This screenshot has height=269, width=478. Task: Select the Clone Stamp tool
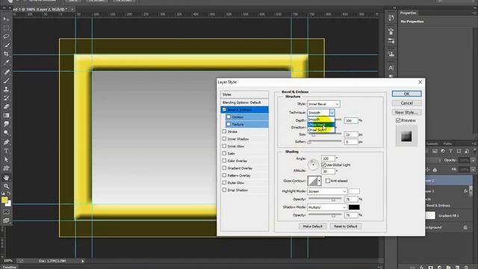[6, 90]
